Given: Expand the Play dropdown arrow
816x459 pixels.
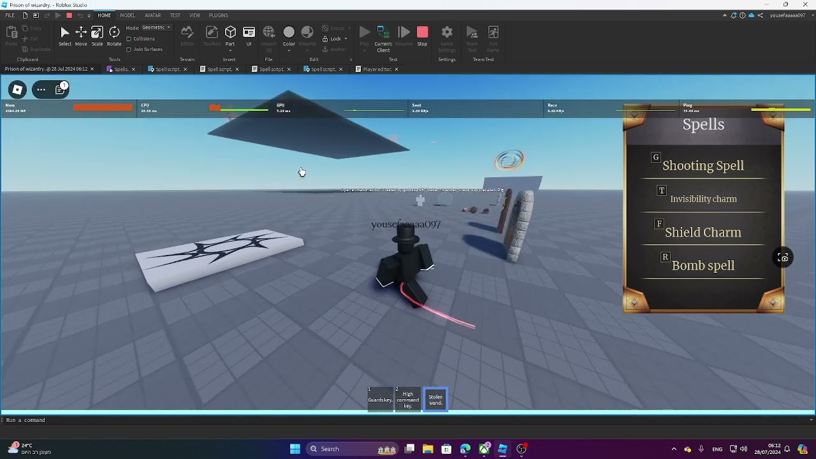Looking at the screenshot, I should [x=364, y=50].
